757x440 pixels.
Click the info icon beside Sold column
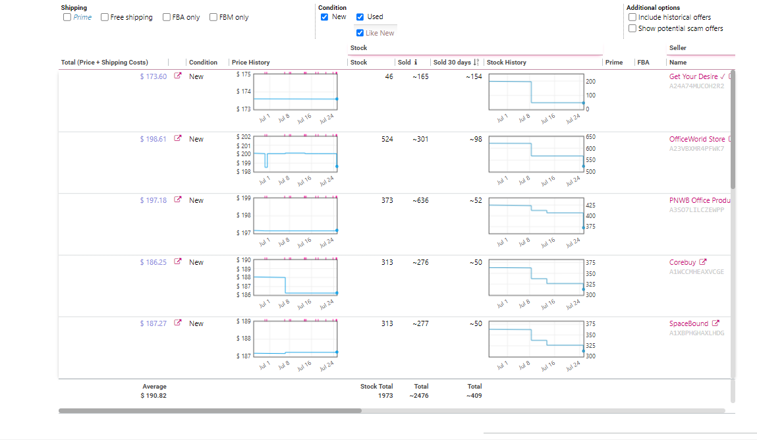click(x=416, y=62)
